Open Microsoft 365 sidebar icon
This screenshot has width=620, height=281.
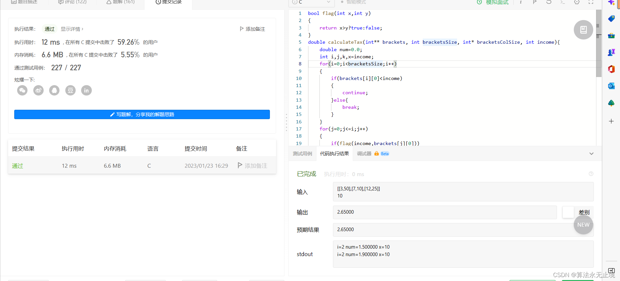coord(611,69)
